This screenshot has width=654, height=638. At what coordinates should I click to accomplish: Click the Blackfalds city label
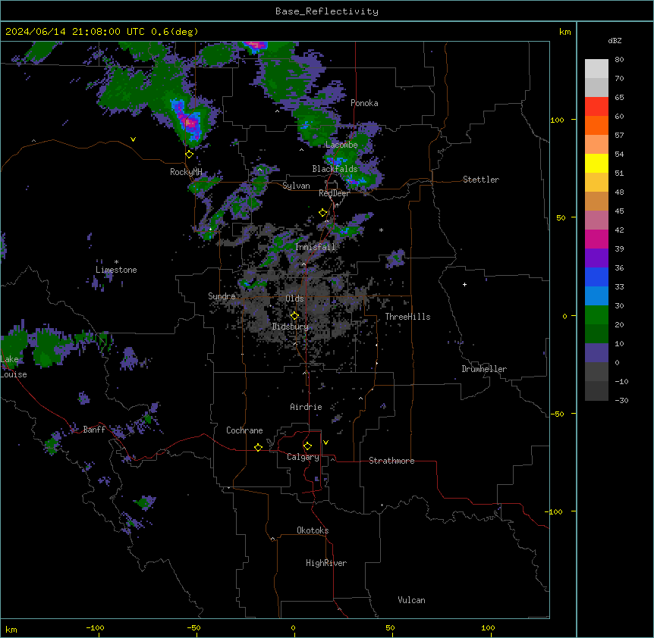point(335,169)
